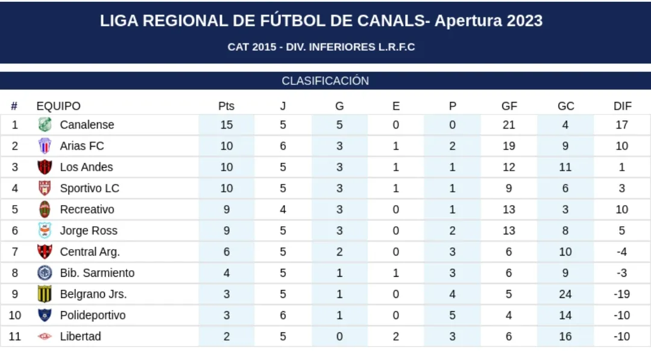The height and width of the screenshot is (360, 651).
Task: Click the Libertad team logo
Action: pos(45,336)
